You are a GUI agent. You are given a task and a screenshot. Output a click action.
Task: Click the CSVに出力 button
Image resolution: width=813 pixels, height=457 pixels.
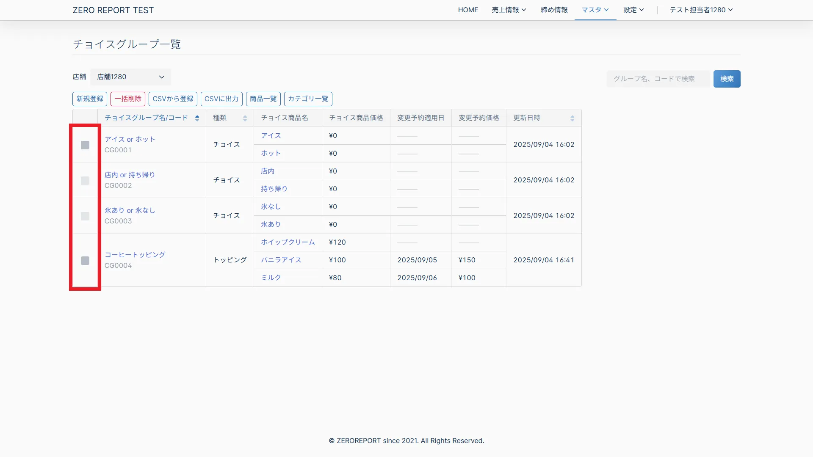pyautogui.click(x=221, y=99)
